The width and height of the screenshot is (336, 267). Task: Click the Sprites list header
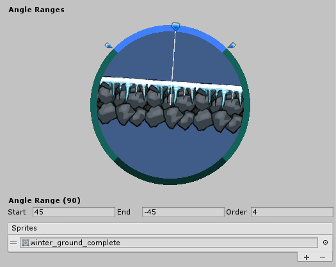click(170, 228)
